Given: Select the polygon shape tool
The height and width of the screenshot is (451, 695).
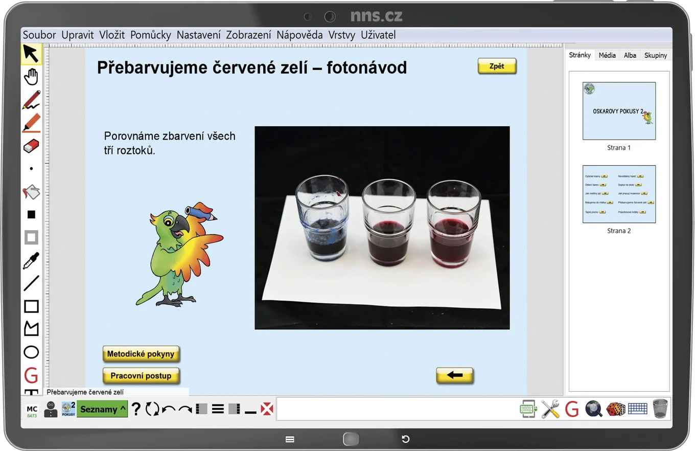Looking at the screenshot, I should (x=31, y=328).
